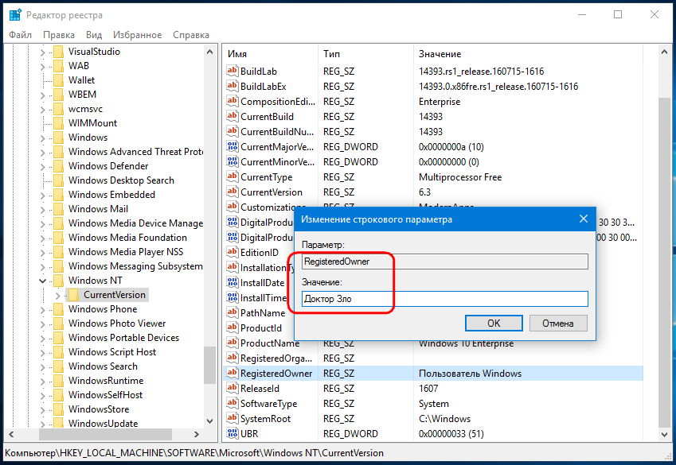
Task: Click the binary icon beside InstallDate
Action: pyautogui.click(x=232, y=282)
